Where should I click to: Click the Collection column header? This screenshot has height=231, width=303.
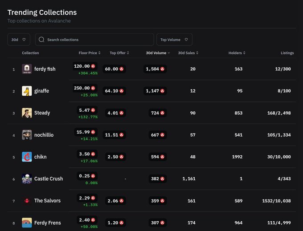coord(30,53)
